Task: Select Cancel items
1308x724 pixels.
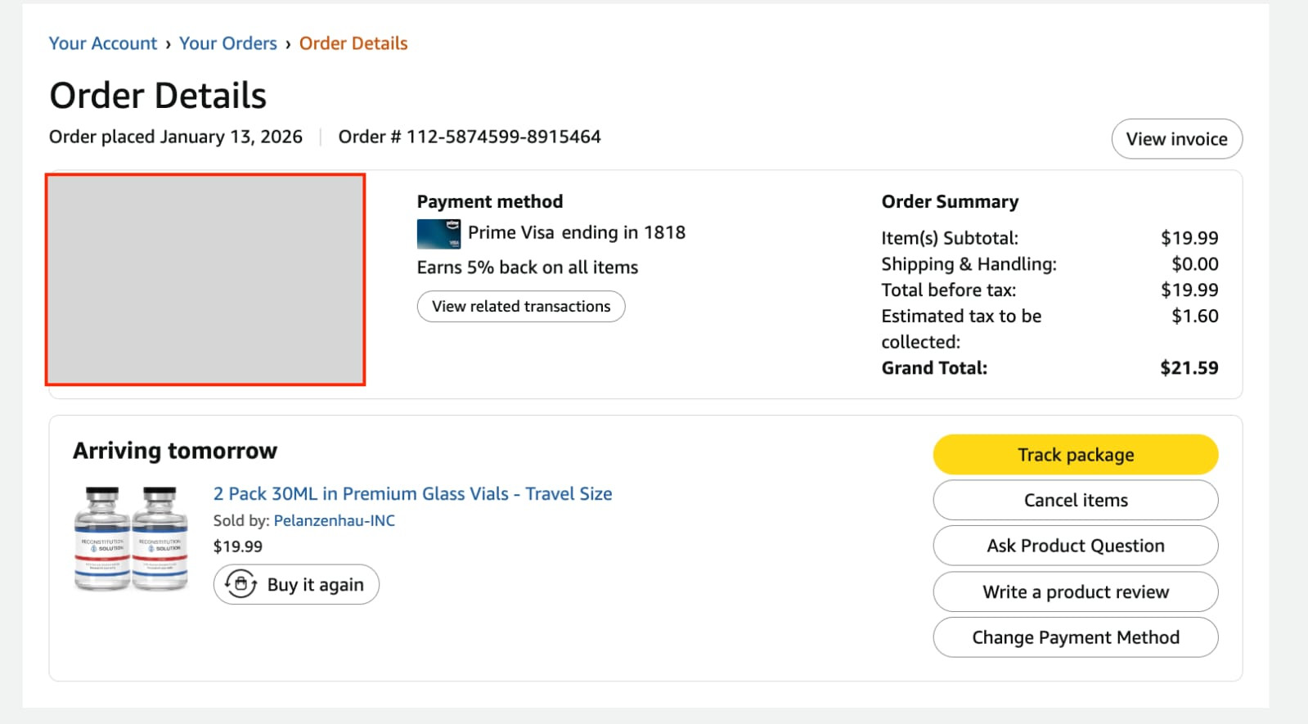Action: tap(1075, 500)
